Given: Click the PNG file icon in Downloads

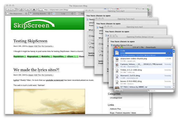Looking at the screenshot, I should point(117,59).
